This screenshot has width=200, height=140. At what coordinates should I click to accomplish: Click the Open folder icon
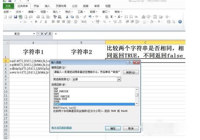click(x=10, y=17)
